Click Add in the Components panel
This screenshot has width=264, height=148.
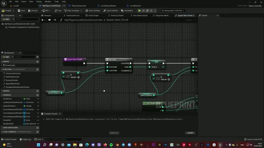(6, 19)
